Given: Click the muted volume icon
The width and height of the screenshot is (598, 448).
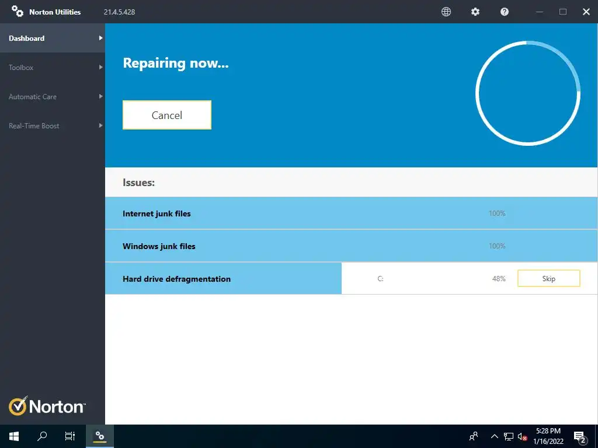Looking at the screenshot, I should click(522, 436).
